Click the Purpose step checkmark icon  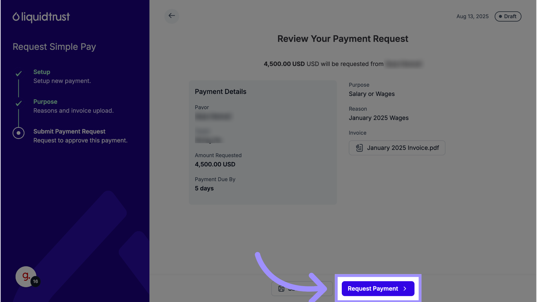coord(19,103)
